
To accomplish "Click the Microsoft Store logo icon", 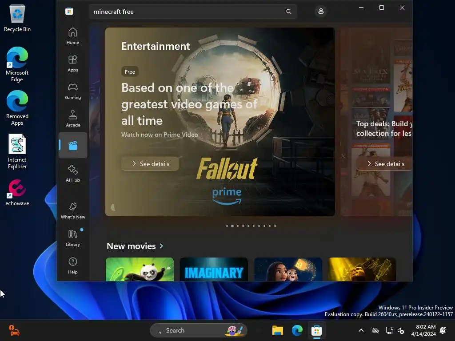I will click(x=69, y=12).
